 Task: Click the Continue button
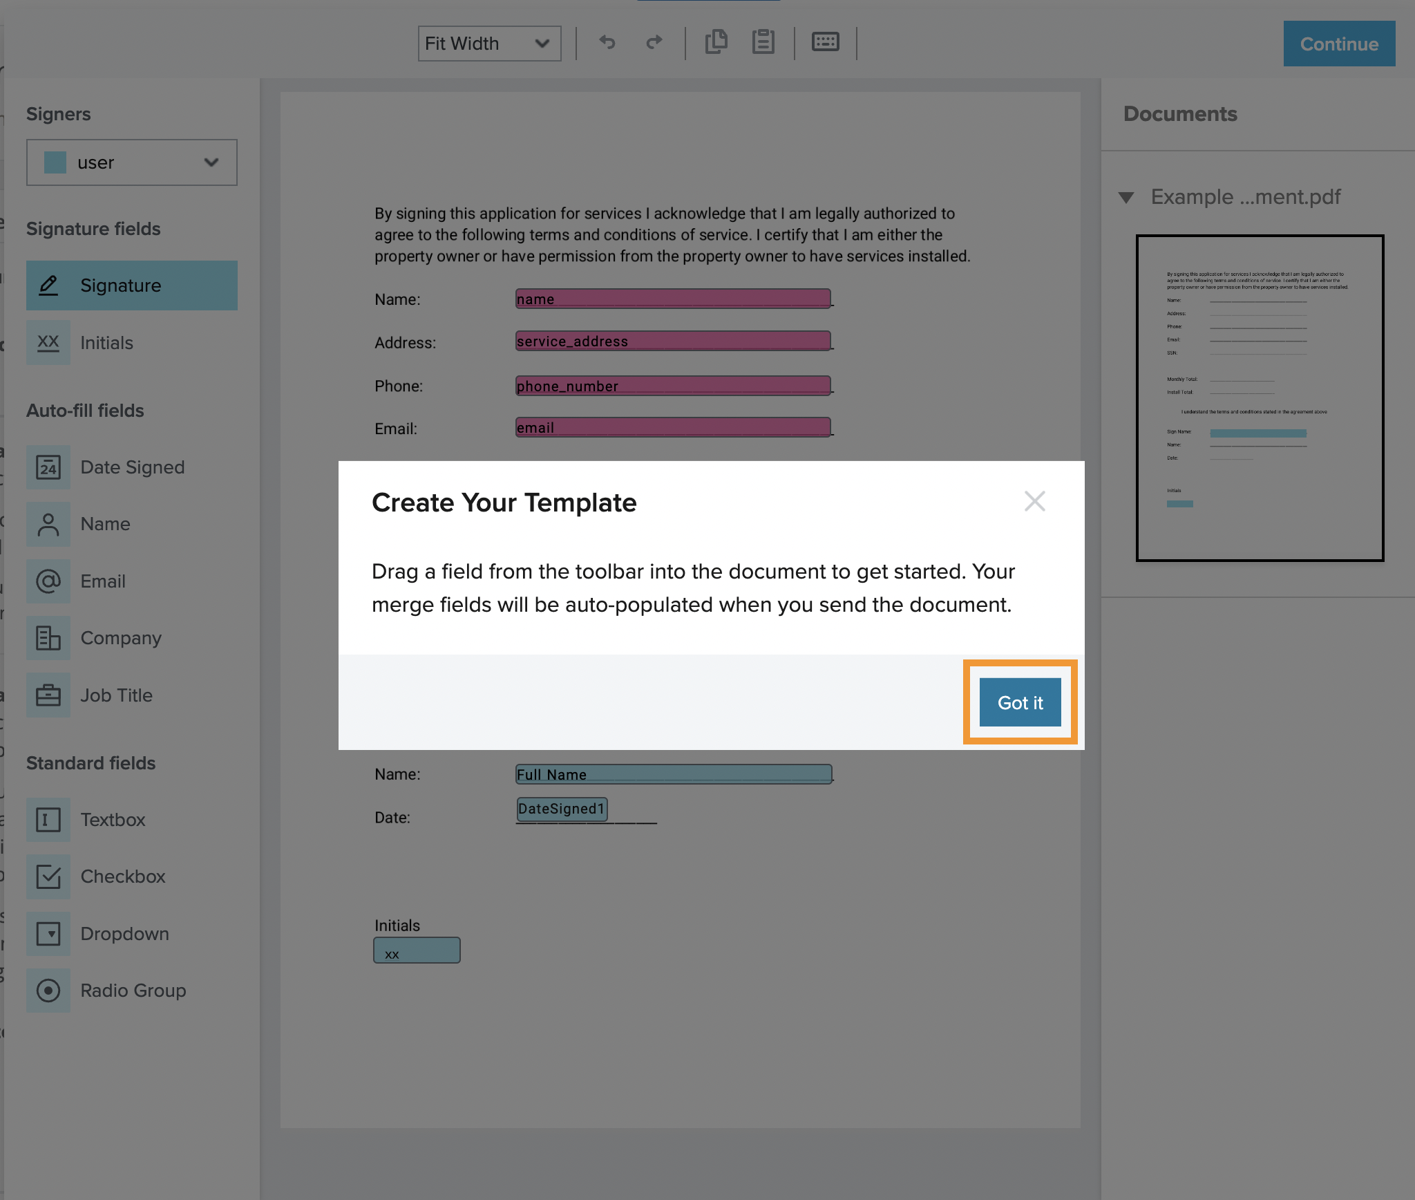point(1339,44)
